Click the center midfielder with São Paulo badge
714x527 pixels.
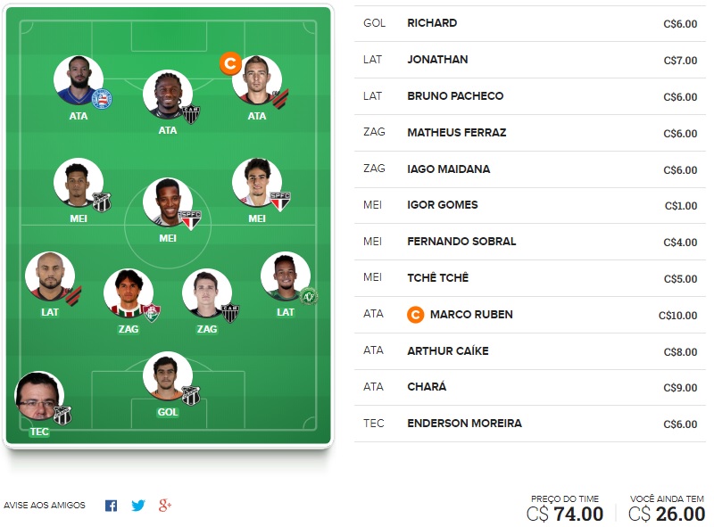pyautogui.click(x=168, y=202)
